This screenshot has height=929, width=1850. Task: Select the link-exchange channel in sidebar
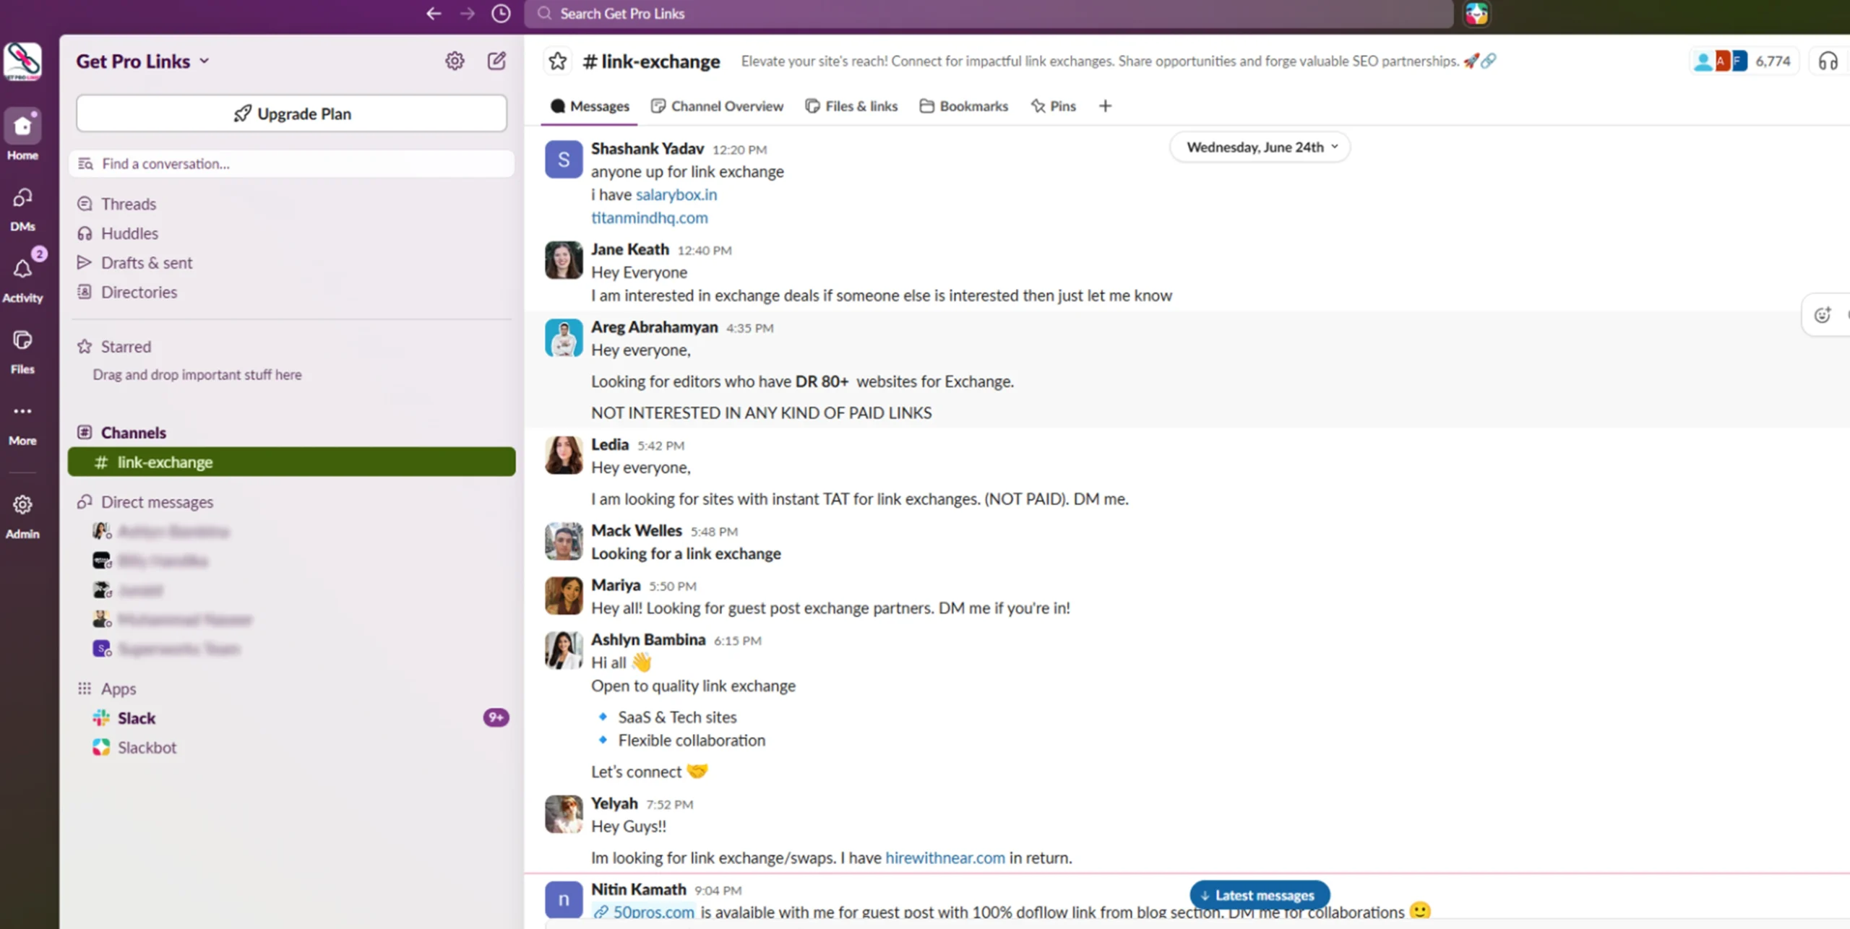[291, 462]
